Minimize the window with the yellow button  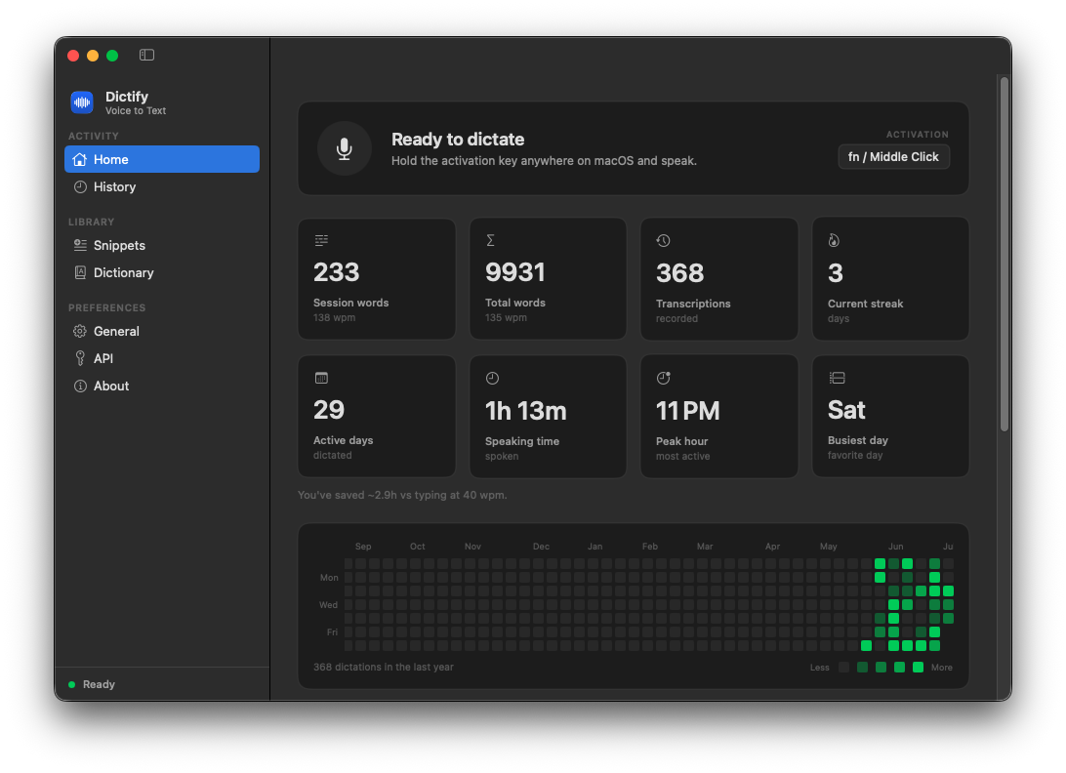click(93, 56)
